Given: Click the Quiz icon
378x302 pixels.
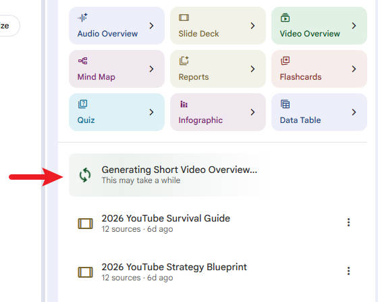Looking at the screenshot, I should coord(82,104).
